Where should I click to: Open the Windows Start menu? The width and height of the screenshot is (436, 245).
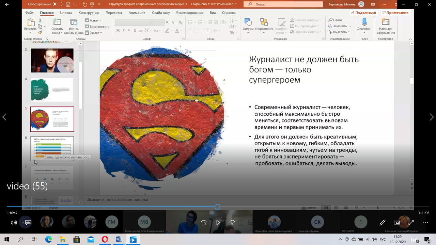[7, 240]
